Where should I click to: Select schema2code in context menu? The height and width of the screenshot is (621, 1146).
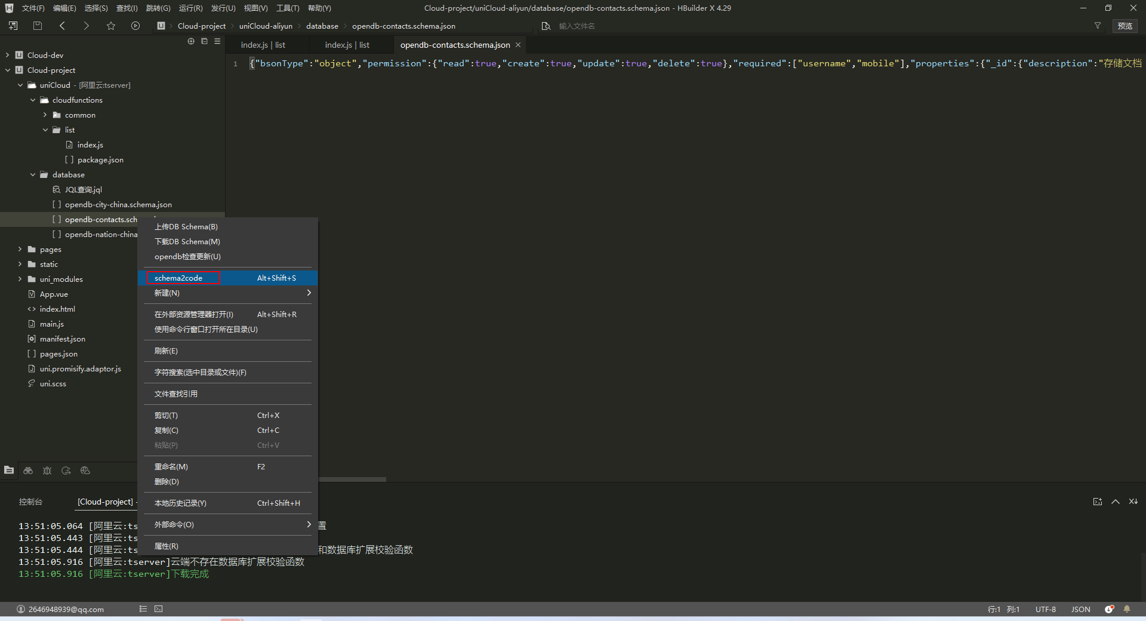pyautogui.click(x=227, y=278)
